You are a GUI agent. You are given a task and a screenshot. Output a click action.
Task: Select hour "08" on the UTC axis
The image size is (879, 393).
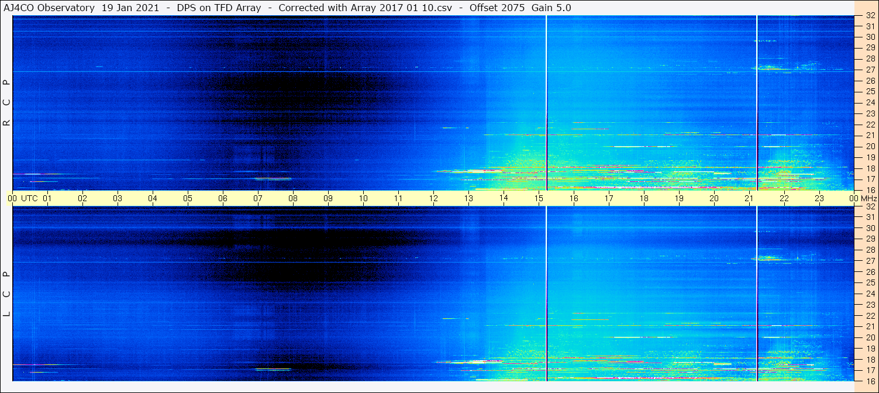[293, 198]
